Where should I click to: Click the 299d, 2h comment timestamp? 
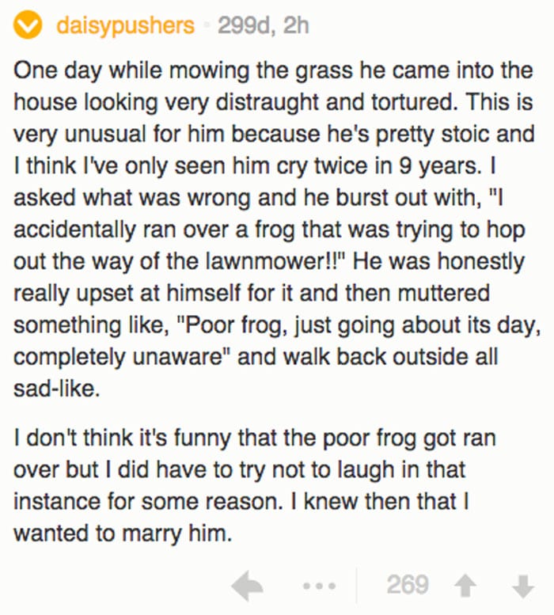264,25
